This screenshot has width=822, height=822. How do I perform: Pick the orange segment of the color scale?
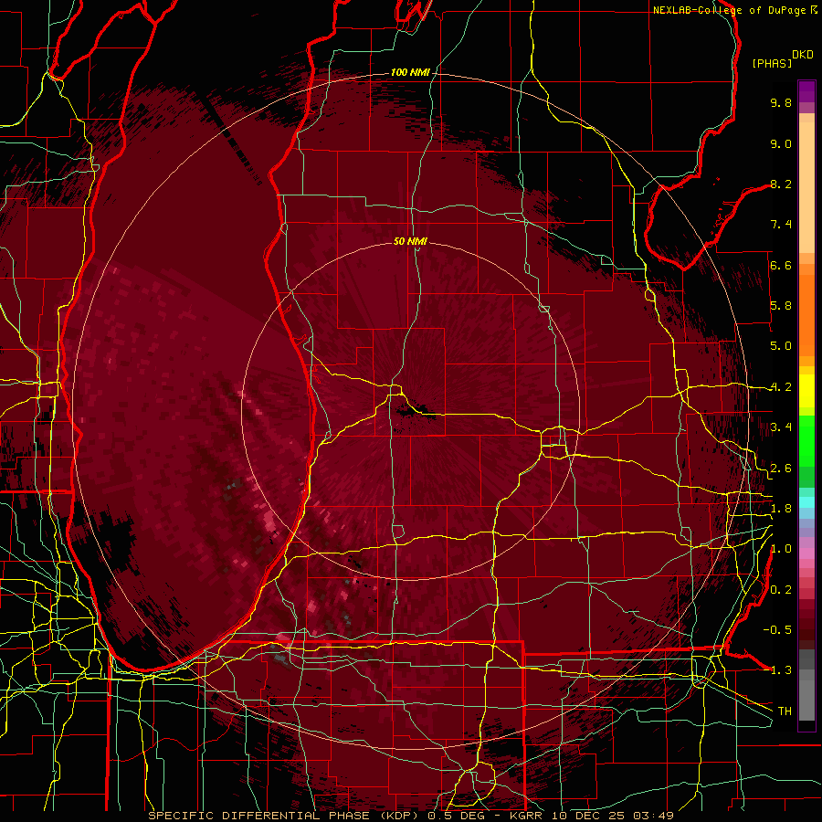[x=806, y=314]
